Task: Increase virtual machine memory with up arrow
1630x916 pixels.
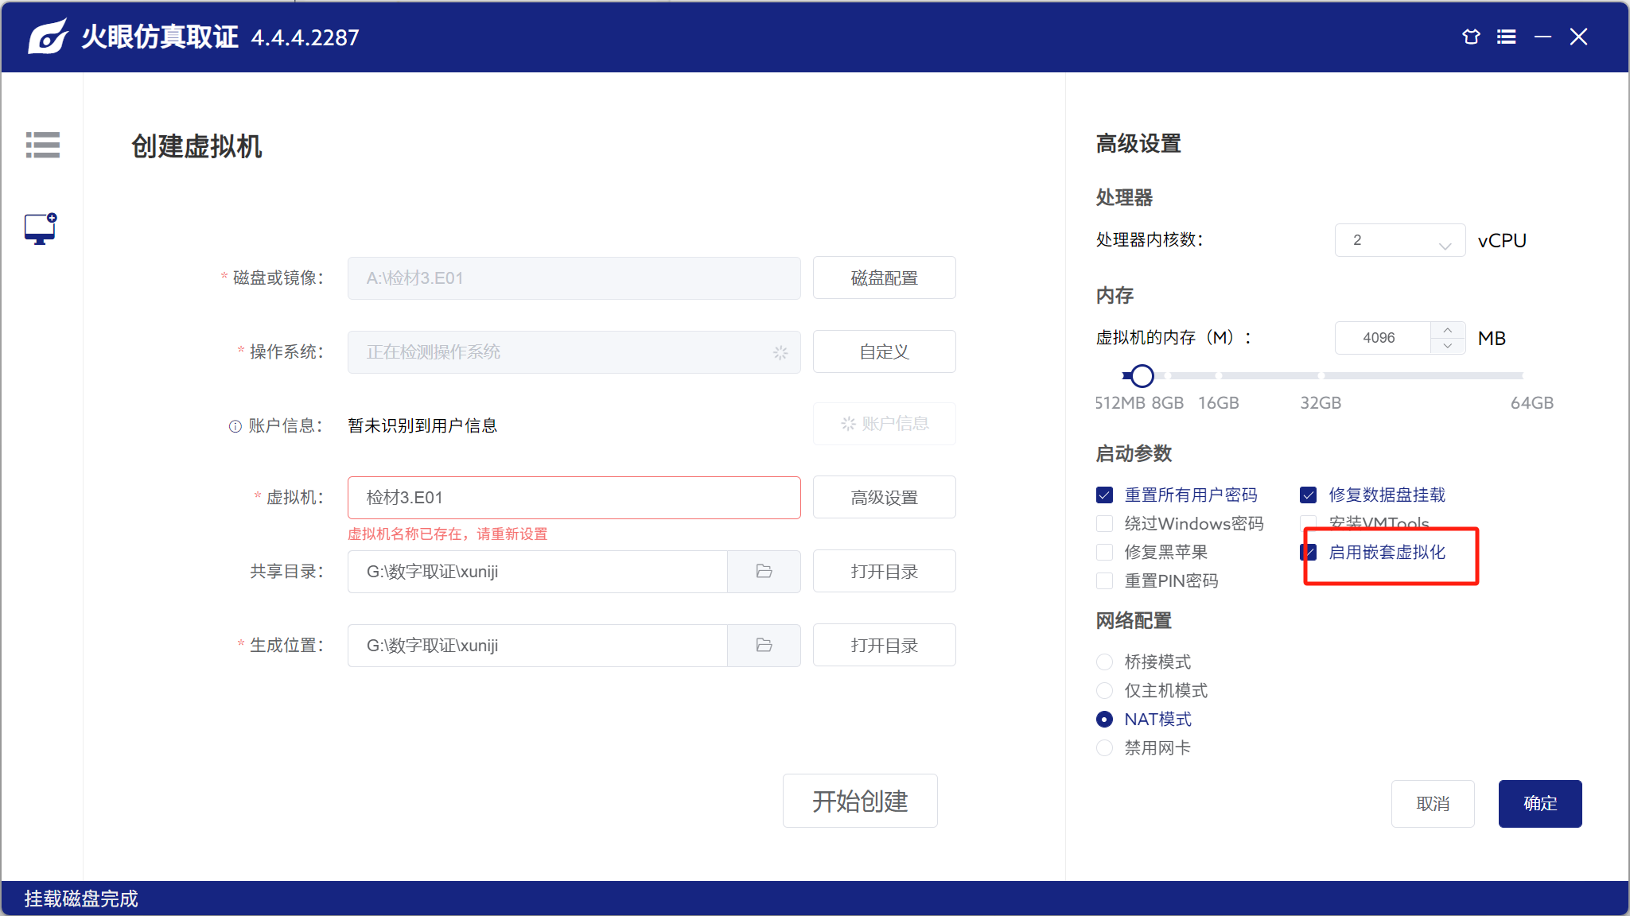Action: tap(1448, 330)
